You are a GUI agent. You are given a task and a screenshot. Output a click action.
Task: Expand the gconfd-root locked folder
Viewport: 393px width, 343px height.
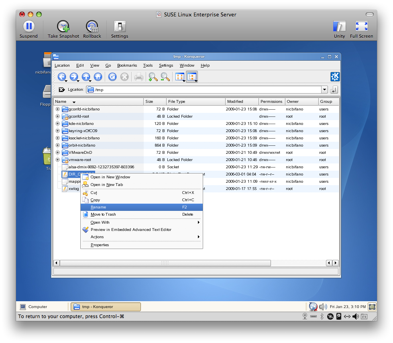click(58, 116)
